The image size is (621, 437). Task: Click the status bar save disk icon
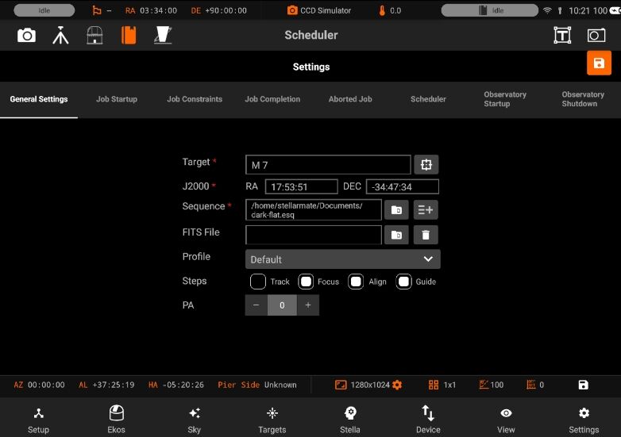pyautogui.click(x=583, y=385)
